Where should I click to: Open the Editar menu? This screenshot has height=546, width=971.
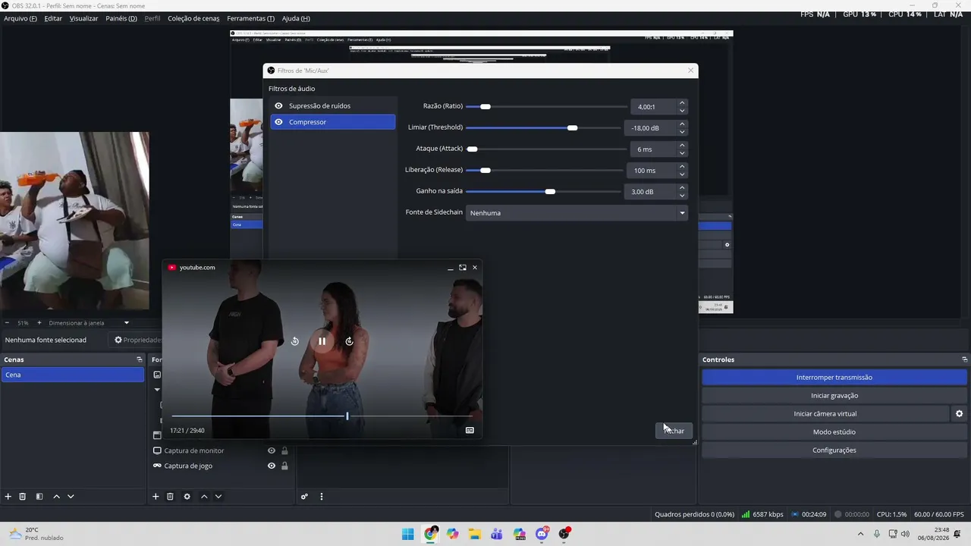(x=53, y=18)
